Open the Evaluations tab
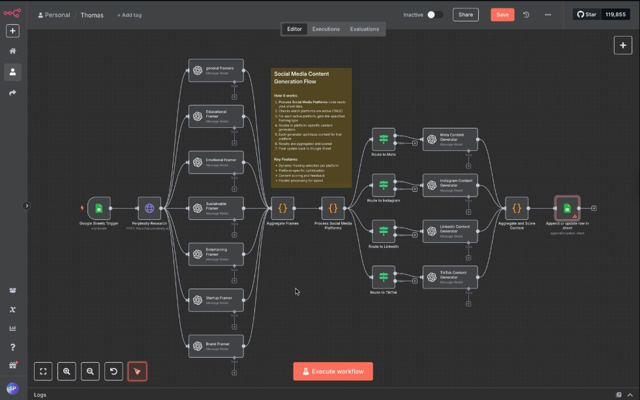Screen dimensions: 640x400 (x=365, y=29)
